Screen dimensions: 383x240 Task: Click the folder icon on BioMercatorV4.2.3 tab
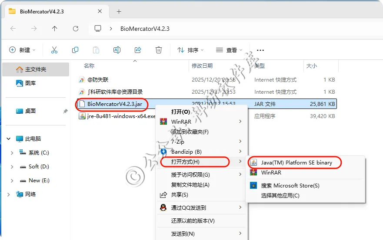12,11
